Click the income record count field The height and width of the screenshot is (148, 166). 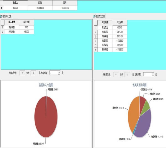tap(23, 73)
